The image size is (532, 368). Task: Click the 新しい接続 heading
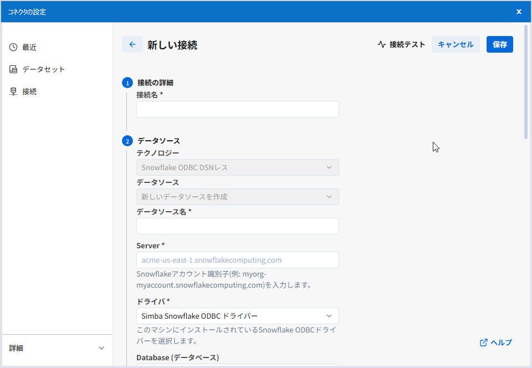coord(172,45)
